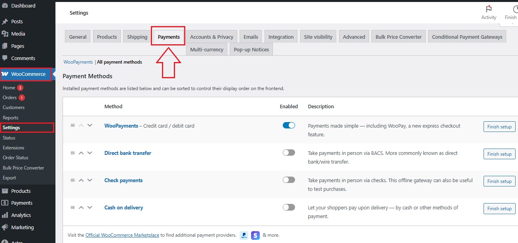Open the Site visibility tab

coord(318,37)
